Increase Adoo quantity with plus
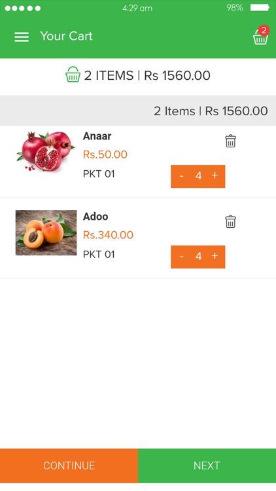The height and width of the screenshot is (491, 276). pos(215,256)
